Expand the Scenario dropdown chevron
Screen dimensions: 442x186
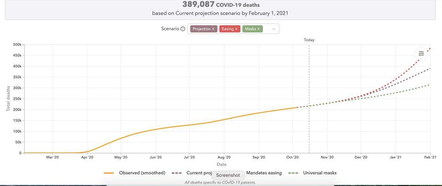click(274, 29)
